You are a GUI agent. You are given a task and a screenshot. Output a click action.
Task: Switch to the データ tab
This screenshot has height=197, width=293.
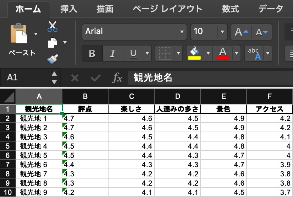click(x=271, y=9)
